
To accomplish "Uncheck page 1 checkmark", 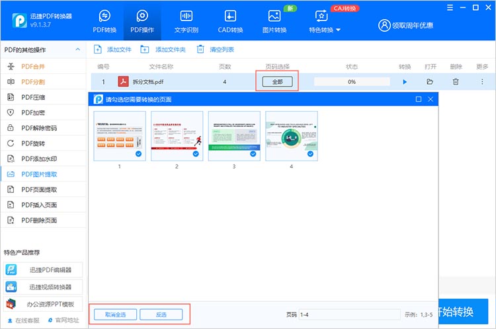I will pyautogui.click(x=139, y=154).
